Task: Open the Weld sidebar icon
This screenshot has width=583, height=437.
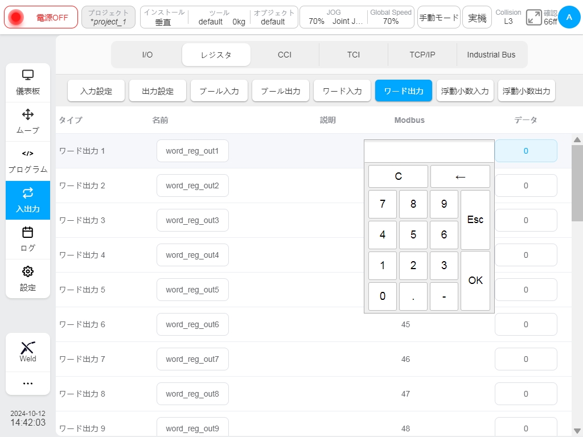Action: click(x=28, y=352)
